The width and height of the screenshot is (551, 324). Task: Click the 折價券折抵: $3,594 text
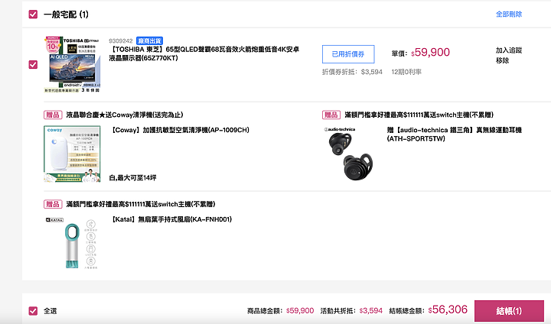tap(352, 72)
